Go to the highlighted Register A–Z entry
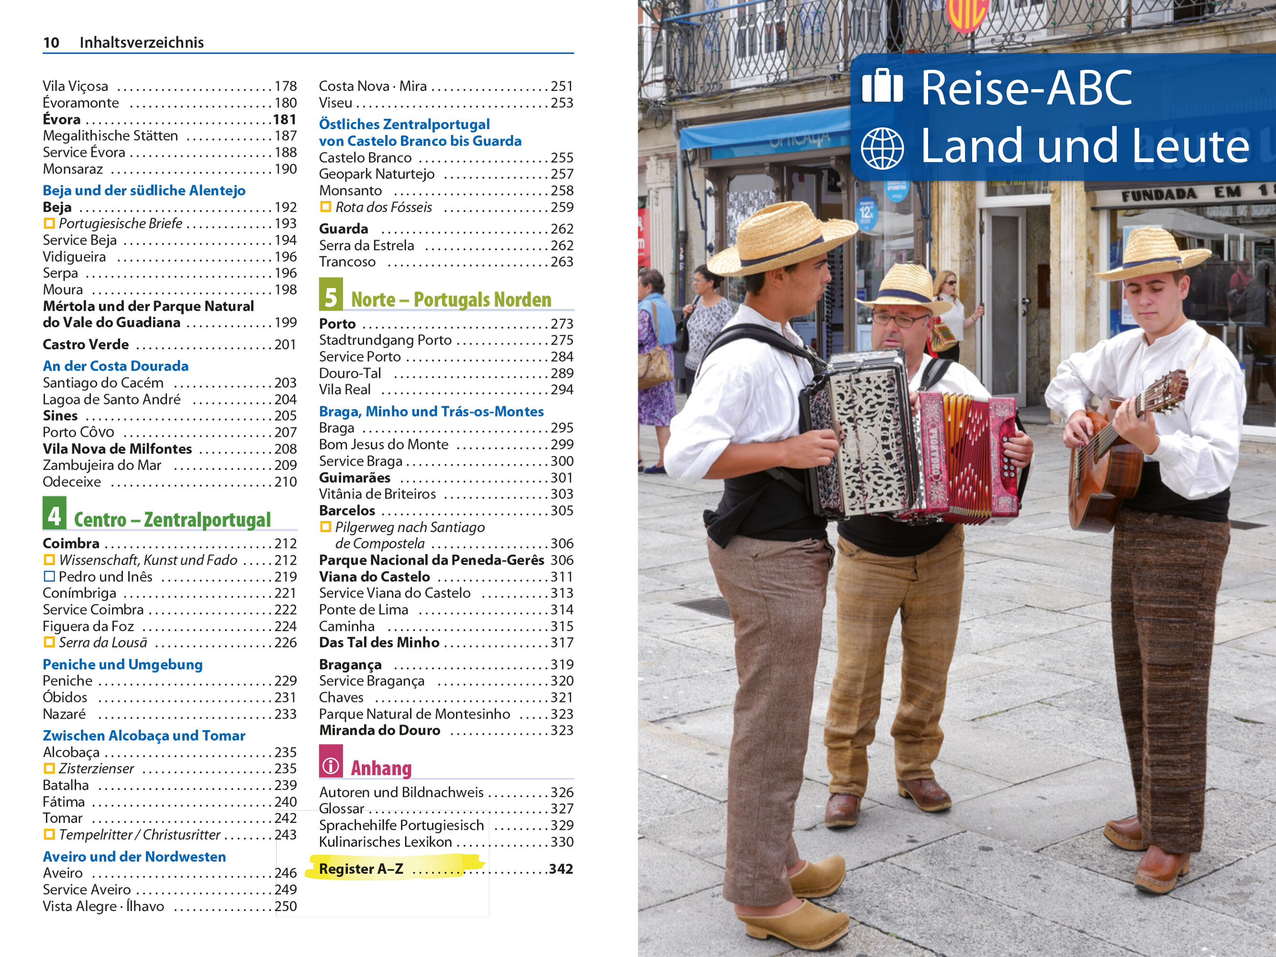The image size is (1276, 957). click(361, 869)
